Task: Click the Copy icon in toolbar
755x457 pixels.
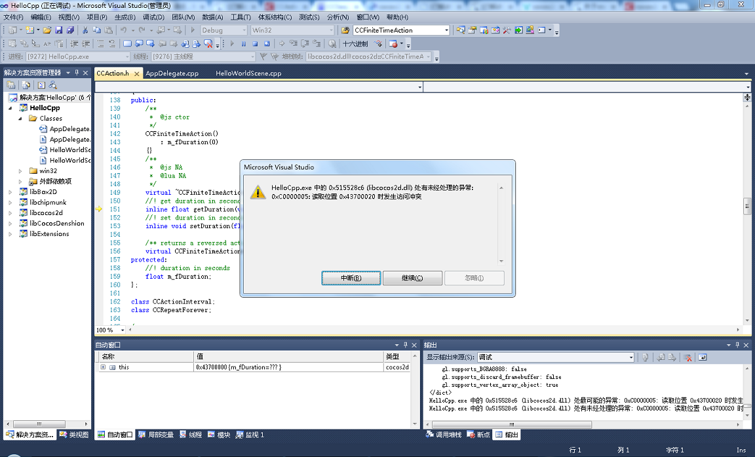Action: pos(97,30)
